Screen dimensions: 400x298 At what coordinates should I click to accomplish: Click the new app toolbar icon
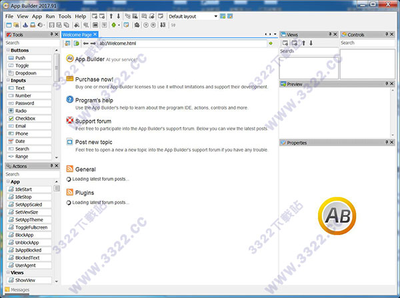coord(9,25)
